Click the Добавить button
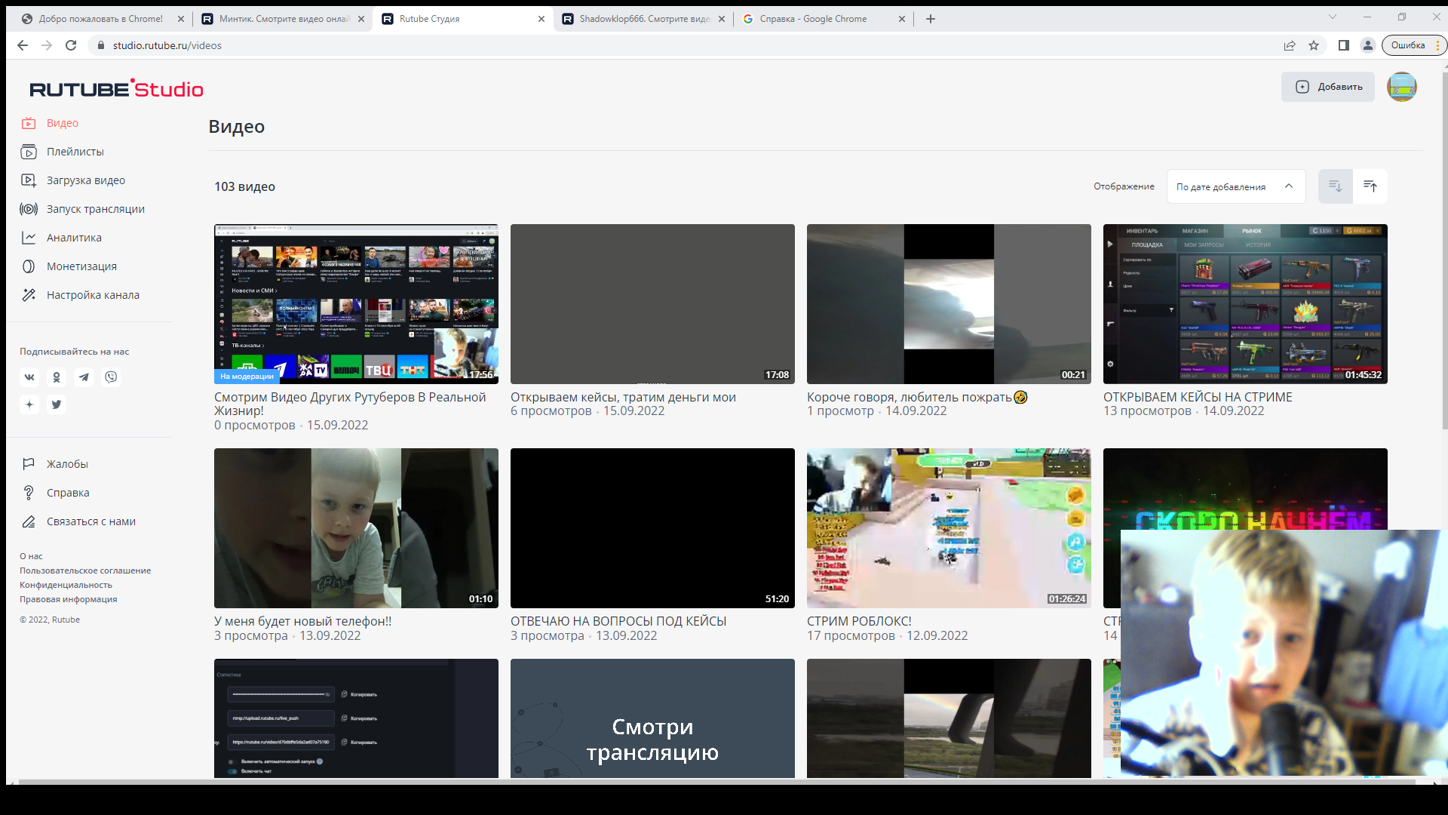 1327,87
